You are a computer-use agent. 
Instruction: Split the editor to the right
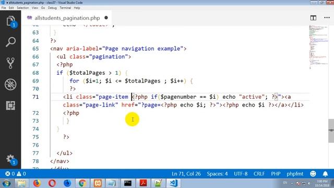(x=313, y=18)
